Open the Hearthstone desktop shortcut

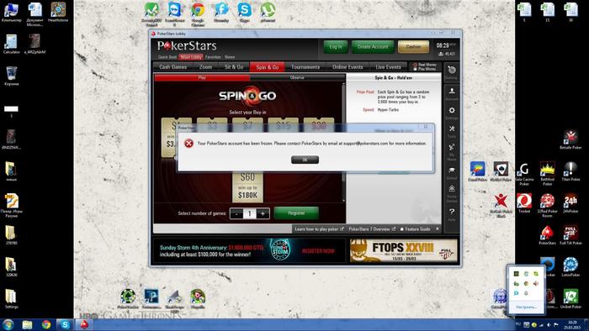(58, 12)
